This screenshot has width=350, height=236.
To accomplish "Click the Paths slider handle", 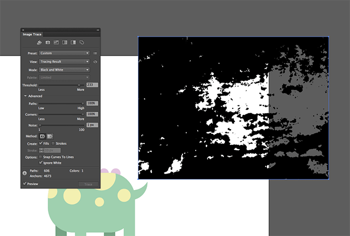I will click(x=83, y=104).
